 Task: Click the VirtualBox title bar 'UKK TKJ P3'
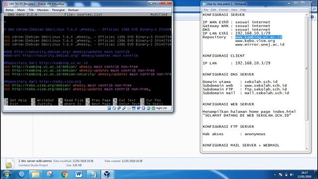click(36, 4)
